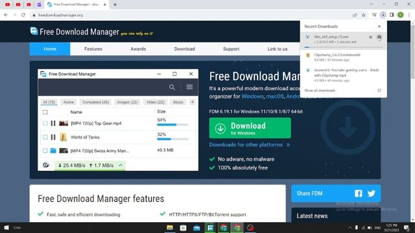The width and height of the screenshot is (415, 233).
Task: Select the Video (22) filter
Action: coord(156,102)
